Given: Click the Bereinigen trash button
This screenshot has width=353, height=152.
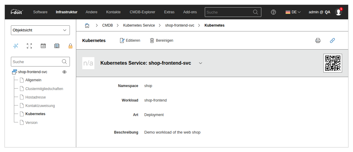Looking at the screenshot, I should (x=162, y=40).
